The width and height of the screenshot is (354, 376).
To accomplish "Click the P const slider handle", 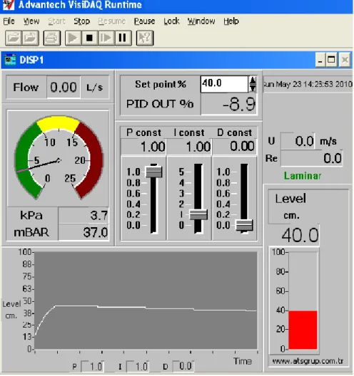I will (x=154, y=172).
